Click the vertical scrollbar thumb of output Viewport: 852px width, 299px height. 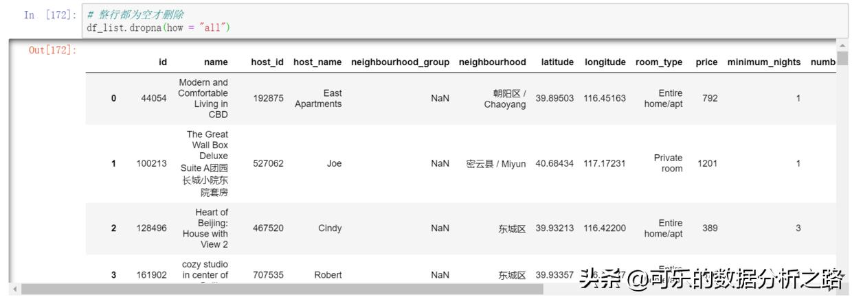[x=842, y=58]
